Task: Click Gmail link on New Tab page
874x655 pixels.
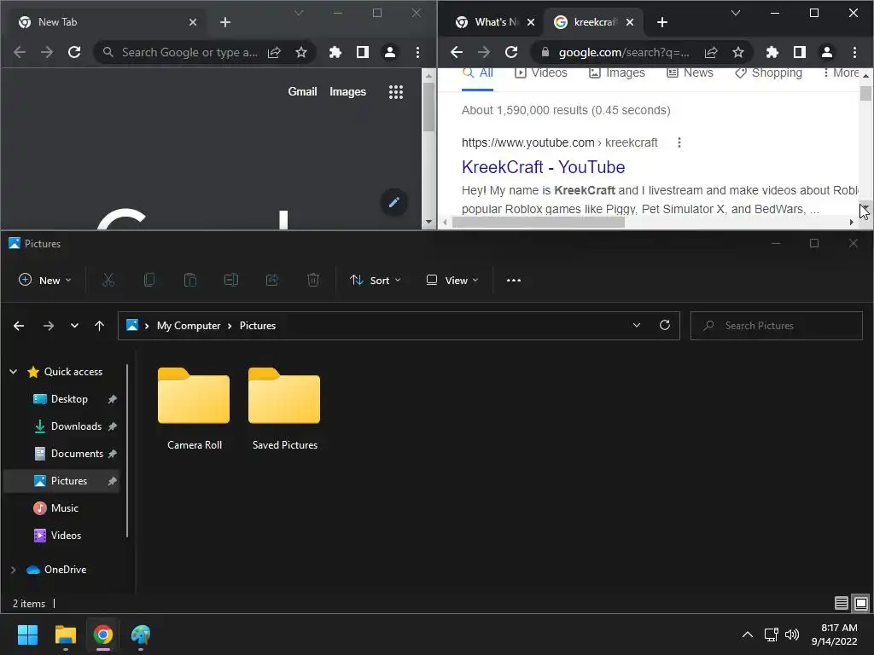Action: pyautogui.click(x=302, y=91)
